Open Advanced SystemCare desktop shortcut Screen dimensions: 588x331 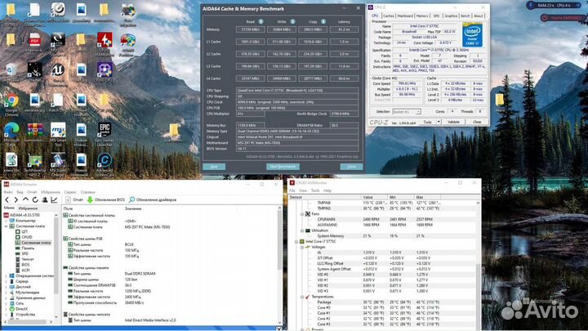click(105, 164)
